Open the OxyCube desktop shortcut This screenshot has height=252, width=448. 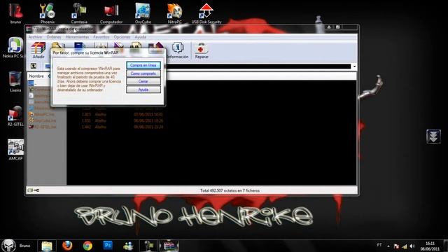pos(143,13)
